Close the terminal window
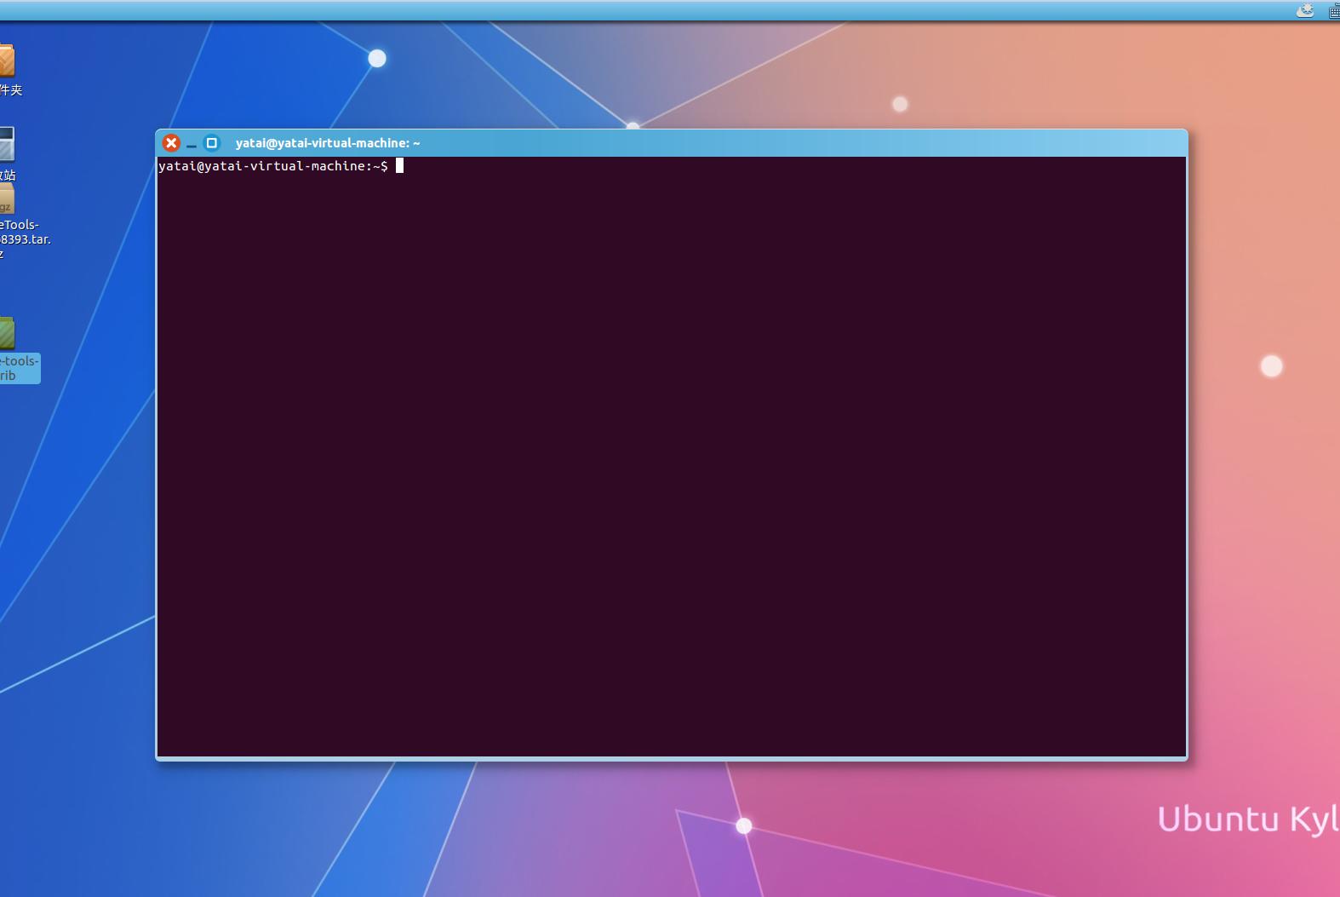 pos(171,143)
